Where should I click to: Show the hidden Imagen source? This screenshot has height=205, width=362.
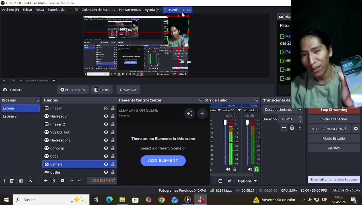tap(106, 108)
